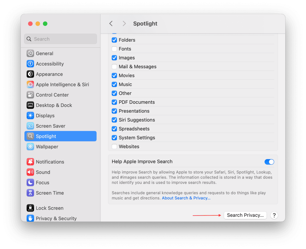This screenshot has width=306, height=249.
Task: Uncheck the Music checkbox
Action: [114, 84]
